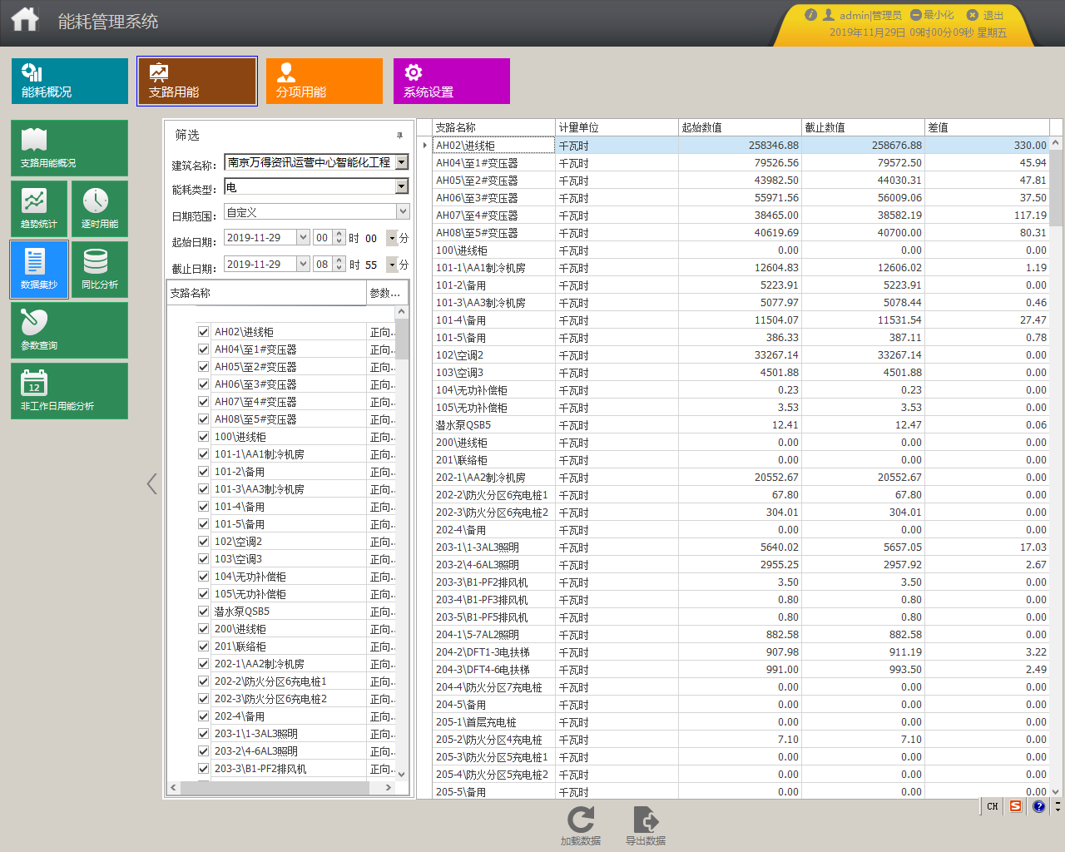Uncheck 102\空调2 checkbox
The image size is (1065, 852).
[203, 541]
